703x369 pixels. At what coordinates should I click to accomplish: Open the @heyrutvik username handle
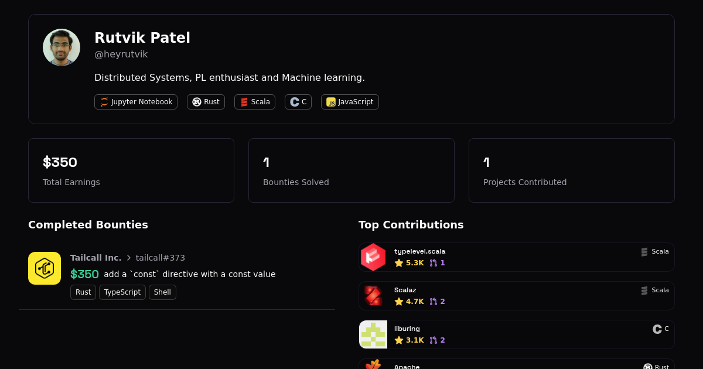(x=121, y=54)
